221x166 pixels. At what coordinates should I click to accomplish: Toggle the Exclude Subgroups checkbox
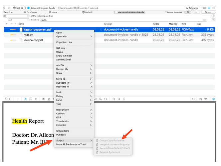tap(166, 12)
